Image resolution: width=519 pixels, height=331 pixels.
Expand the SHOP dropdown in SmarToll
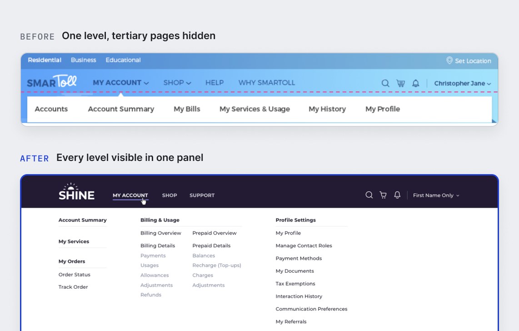(177, 83)
